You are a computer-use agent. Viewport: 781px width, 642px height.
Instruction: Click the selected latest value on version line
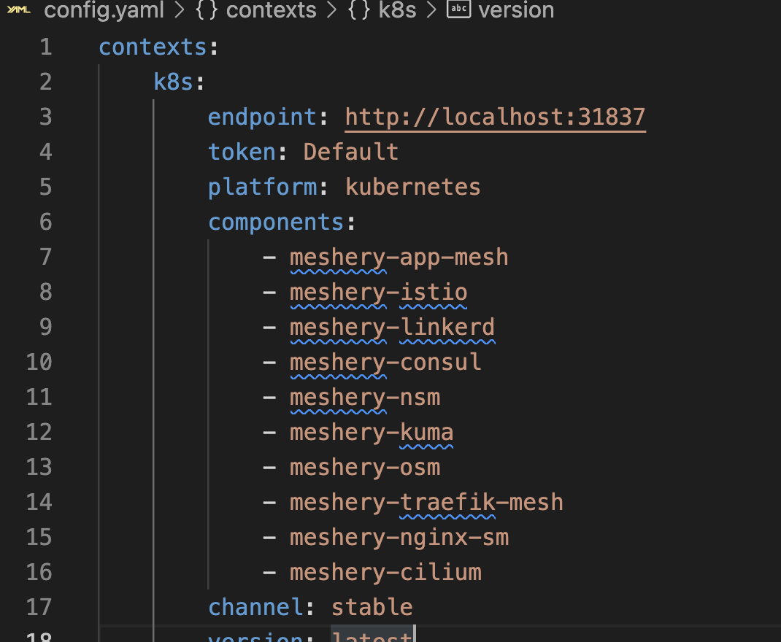click(371, 636)
